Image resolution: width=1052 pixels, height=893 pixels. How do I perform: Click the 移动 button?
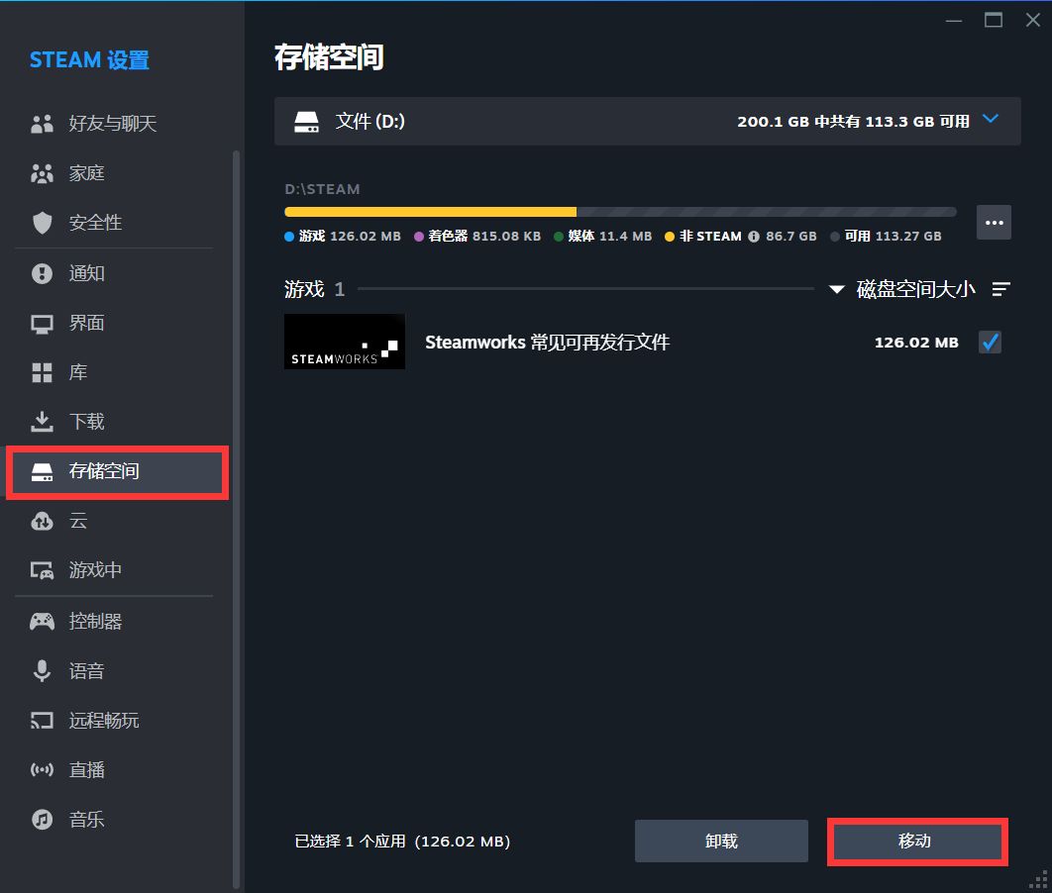(x=915, y=841)
